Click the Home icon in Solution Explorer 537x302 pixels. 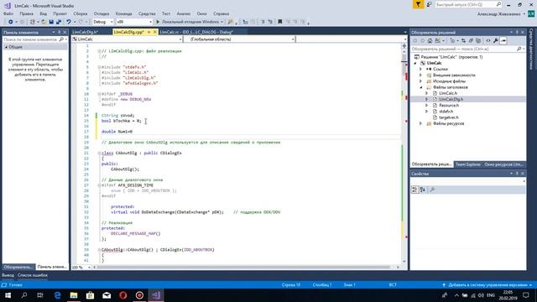tap(430, 41)
